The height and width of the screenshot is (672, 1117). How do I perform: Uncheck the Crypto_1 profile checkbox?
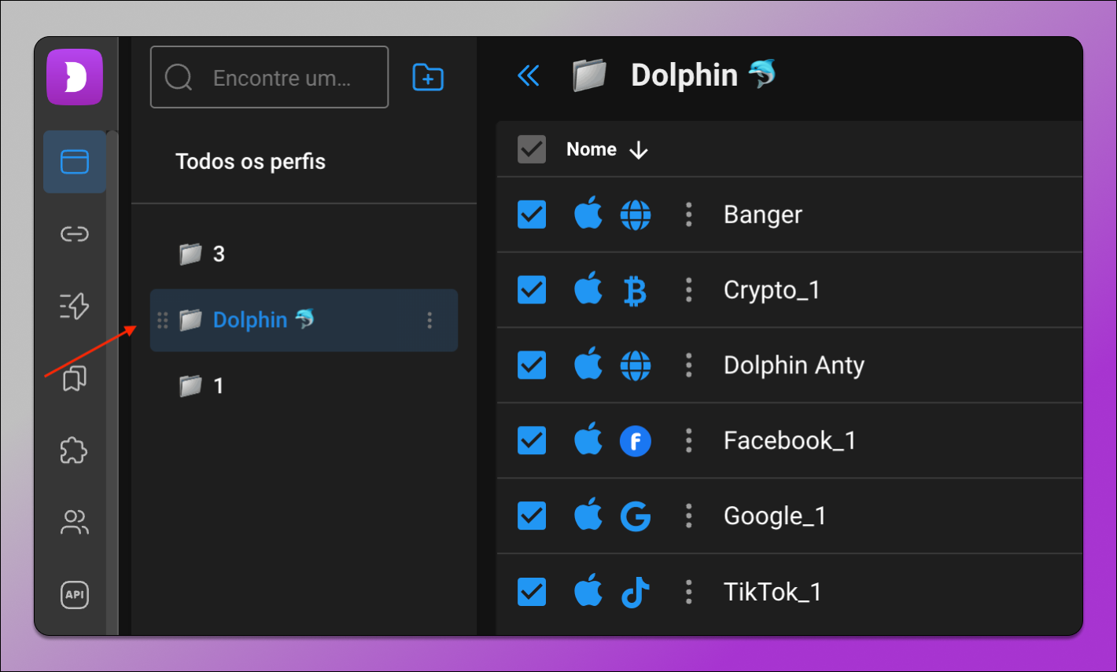pyautogui.click(x=532, y=290)
